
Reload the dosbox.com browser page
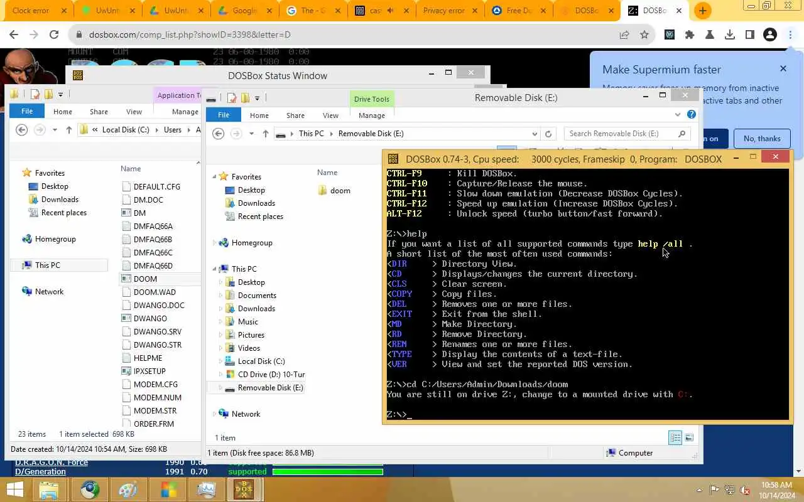click(x=54, y=35)
